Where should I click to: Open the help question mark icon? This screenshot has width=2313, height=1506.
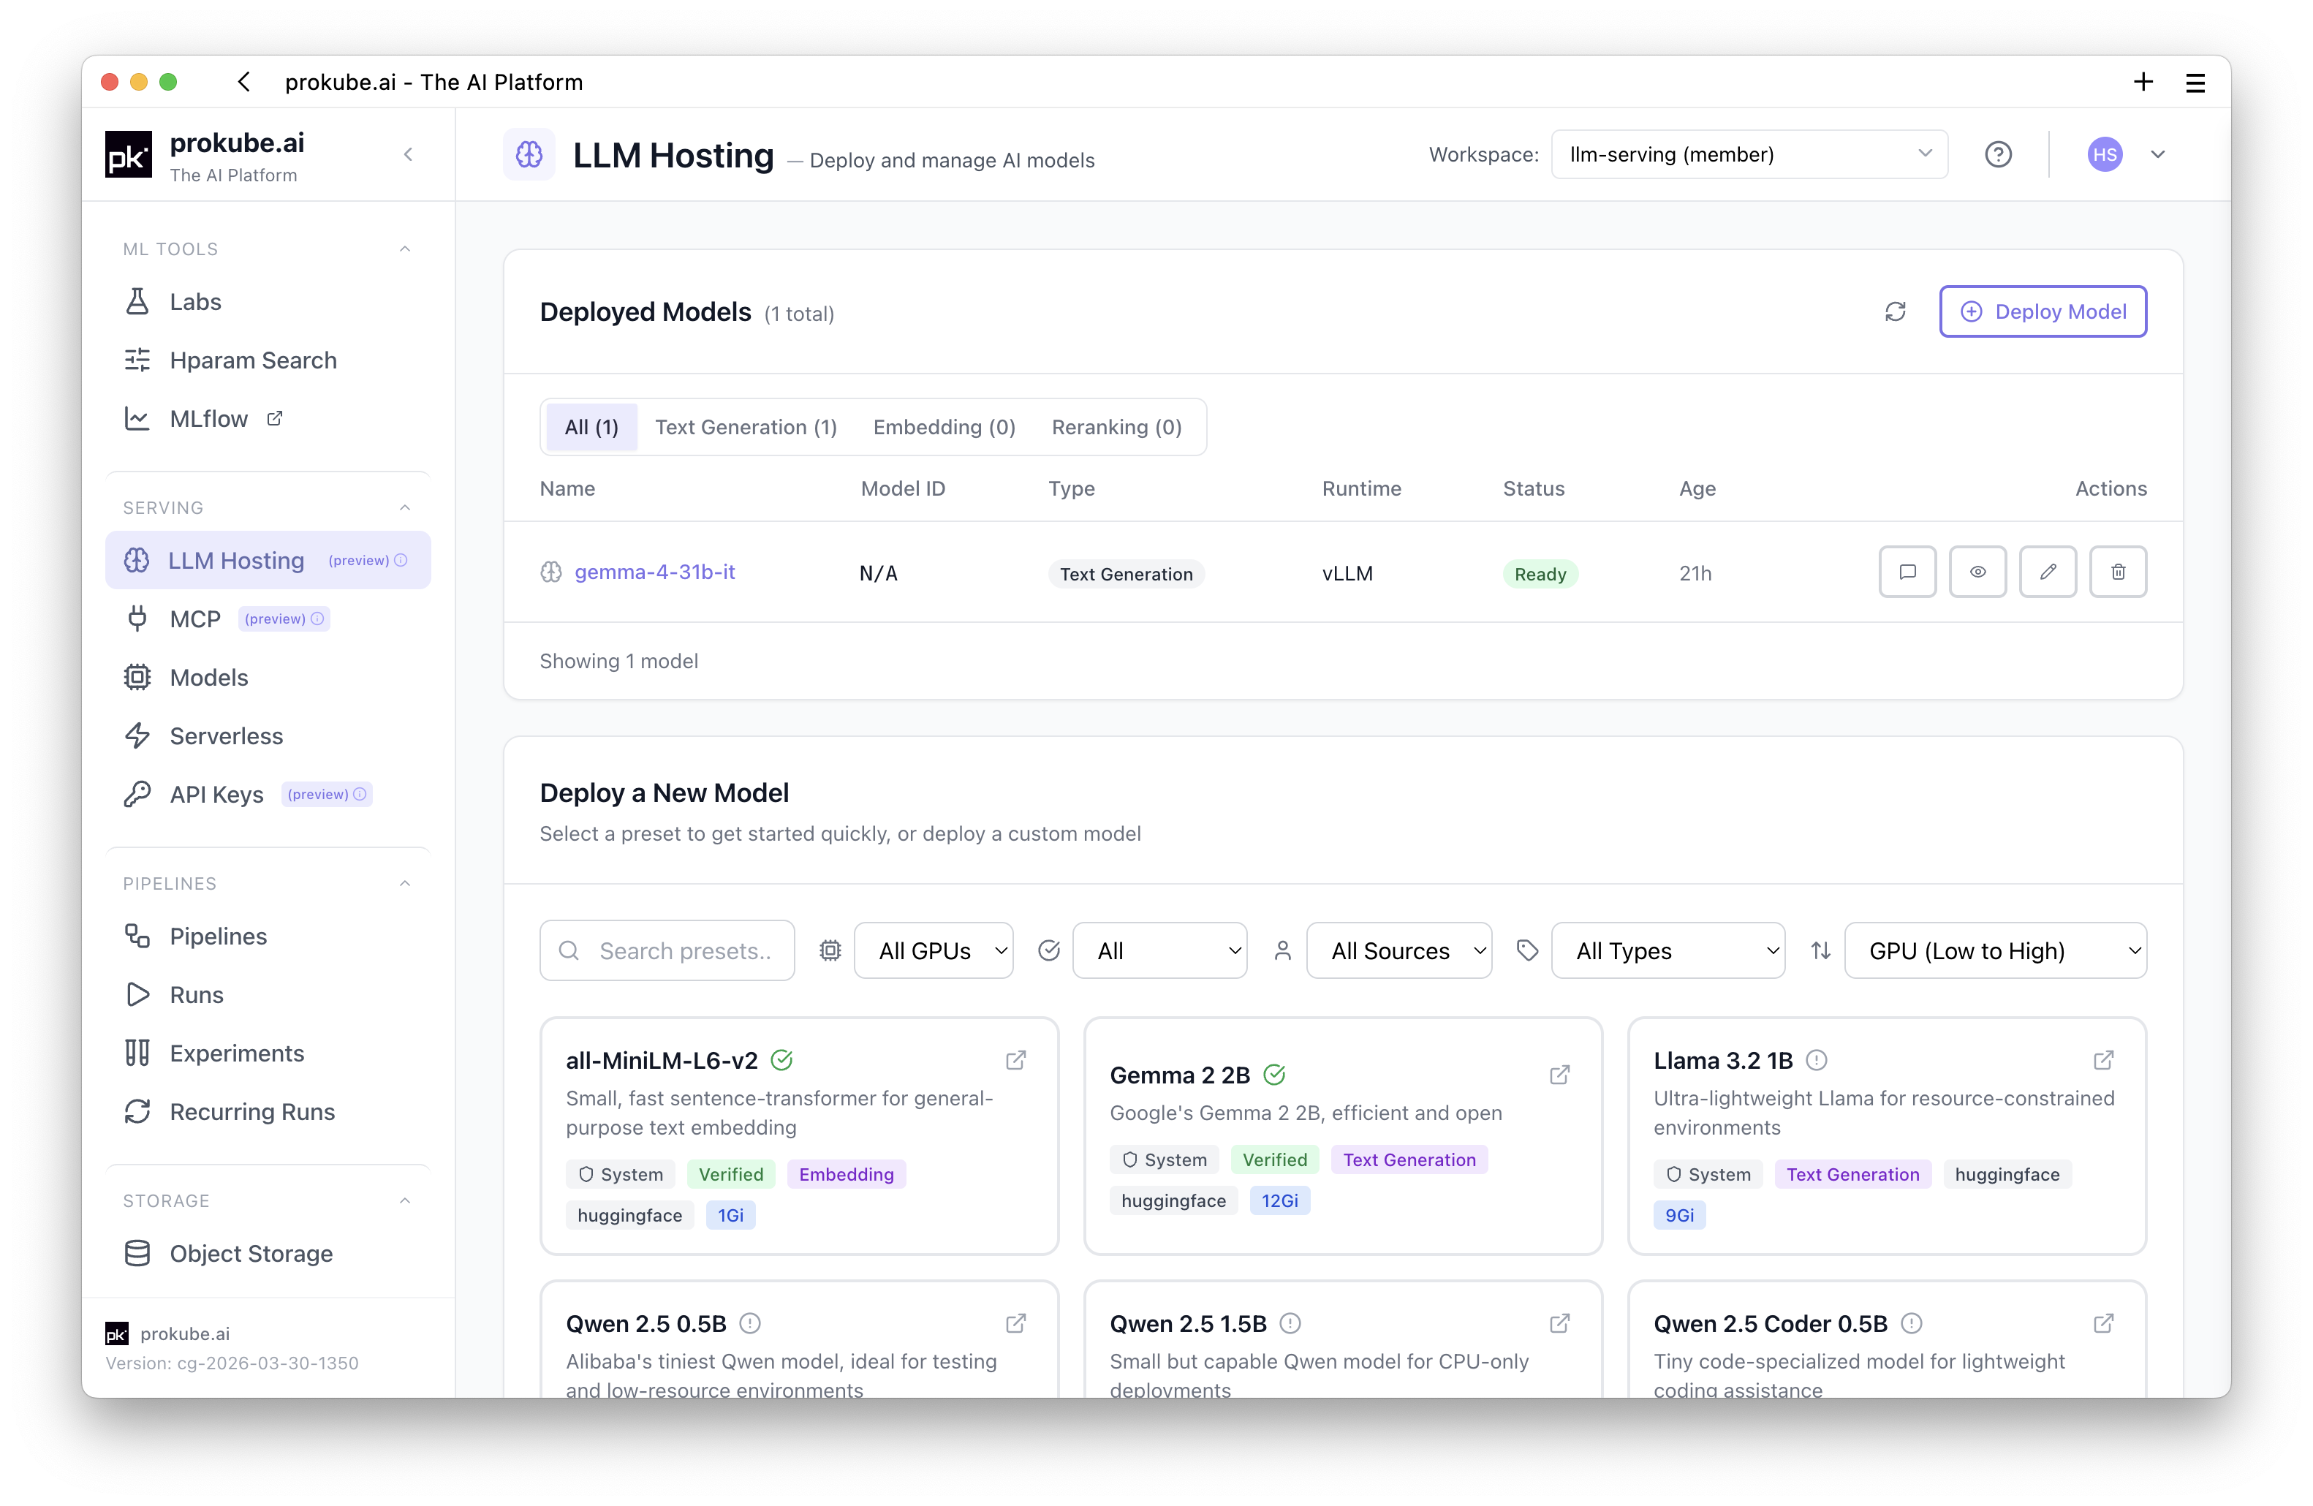click(x=1997, y=154)
